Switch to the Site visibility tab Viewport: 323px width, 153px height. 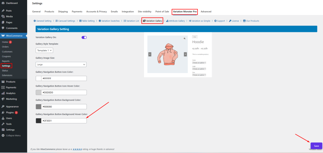[145, 12]
